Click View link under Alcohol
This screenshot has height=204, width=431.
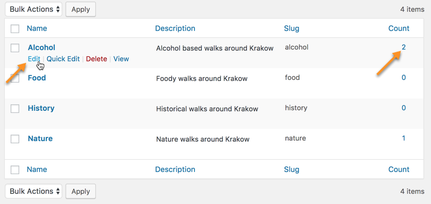click(121, 59)
